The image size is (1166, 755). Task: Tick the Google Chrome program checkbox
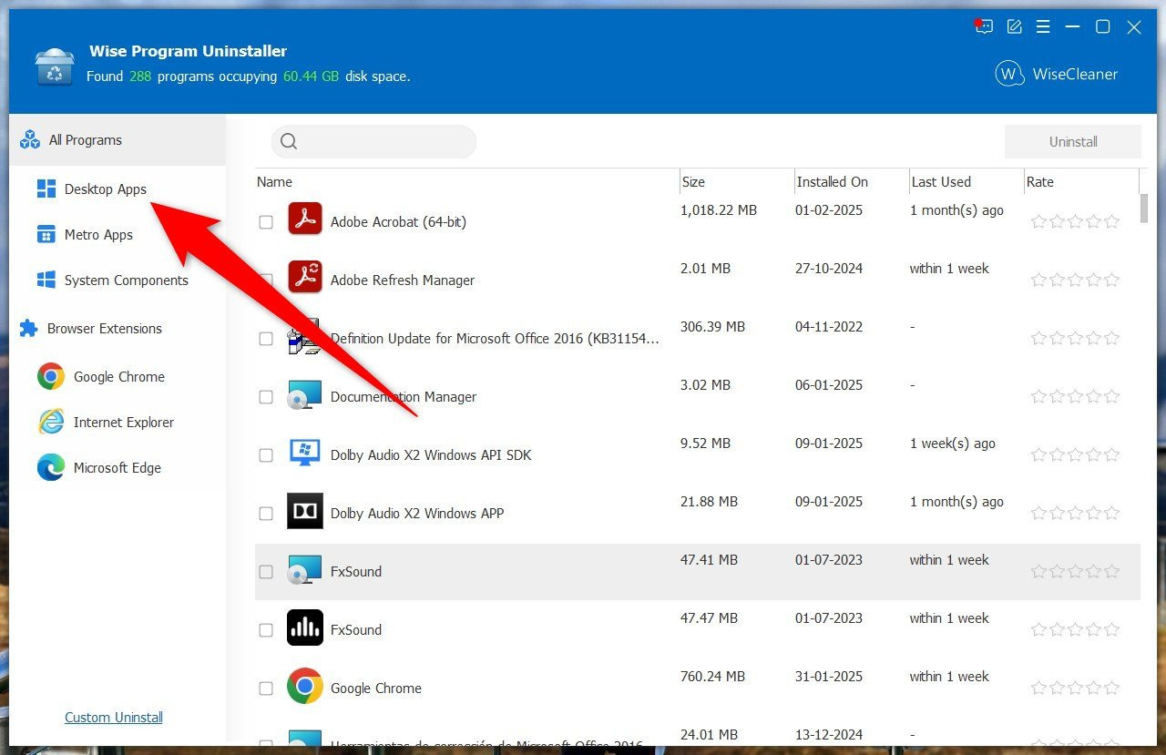(x=265, y=688)
